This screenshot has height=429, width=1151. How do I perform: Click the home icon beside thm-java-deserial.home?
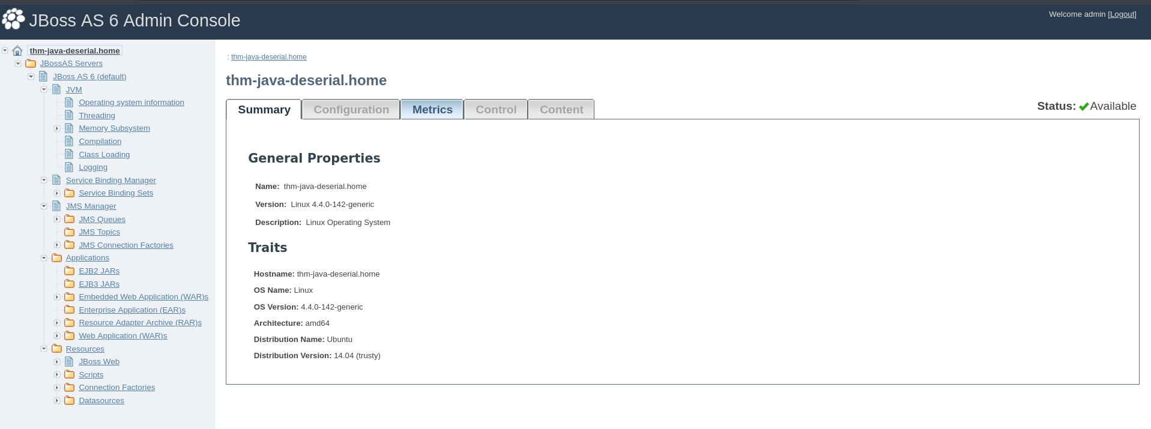(x=17, y=51)
